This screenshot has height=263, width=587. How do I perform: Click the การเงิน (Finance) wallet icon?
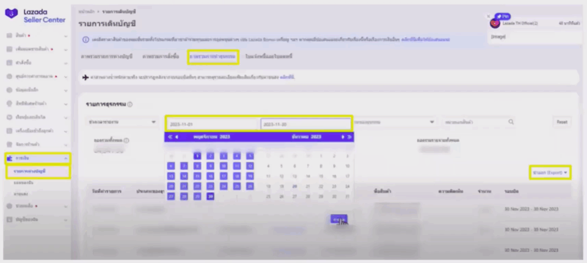pyautogui.click(x=10, y=158)
